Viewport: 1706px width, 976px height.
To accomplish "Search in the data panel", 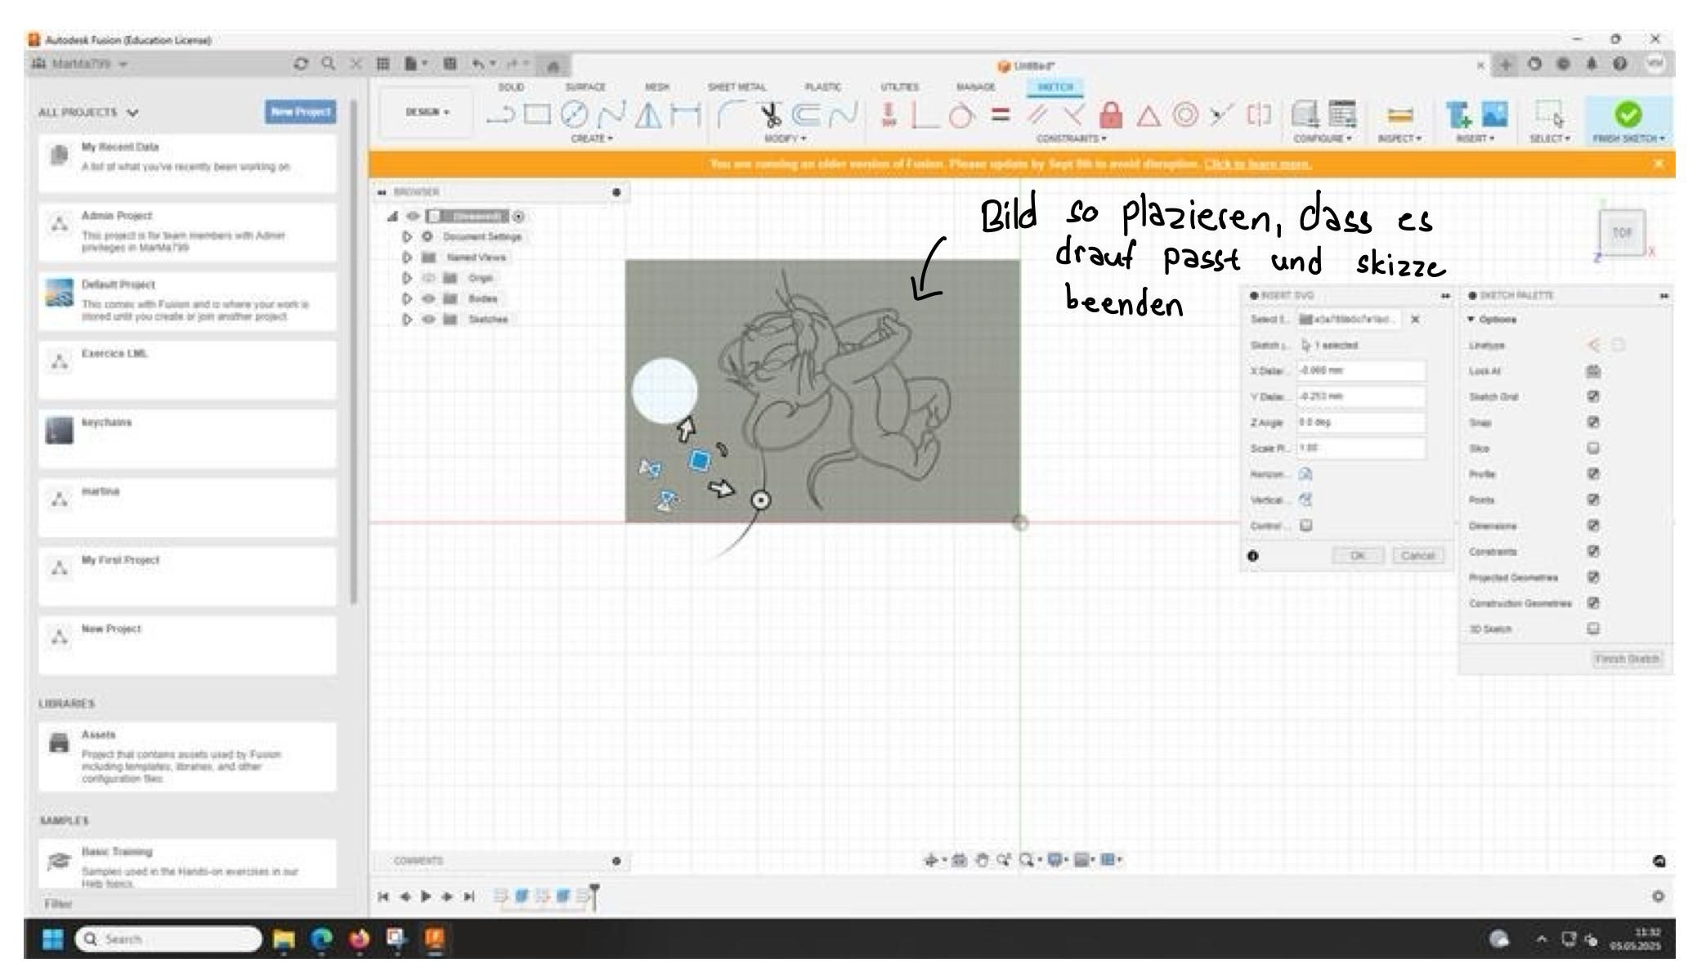I will click(x=328, y=64).
